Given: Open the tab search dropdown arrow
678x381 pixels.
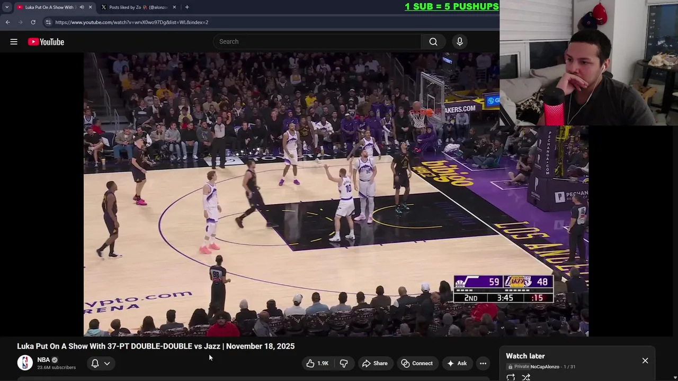Looking at the screenshot, I should click(x=7, y=7).
